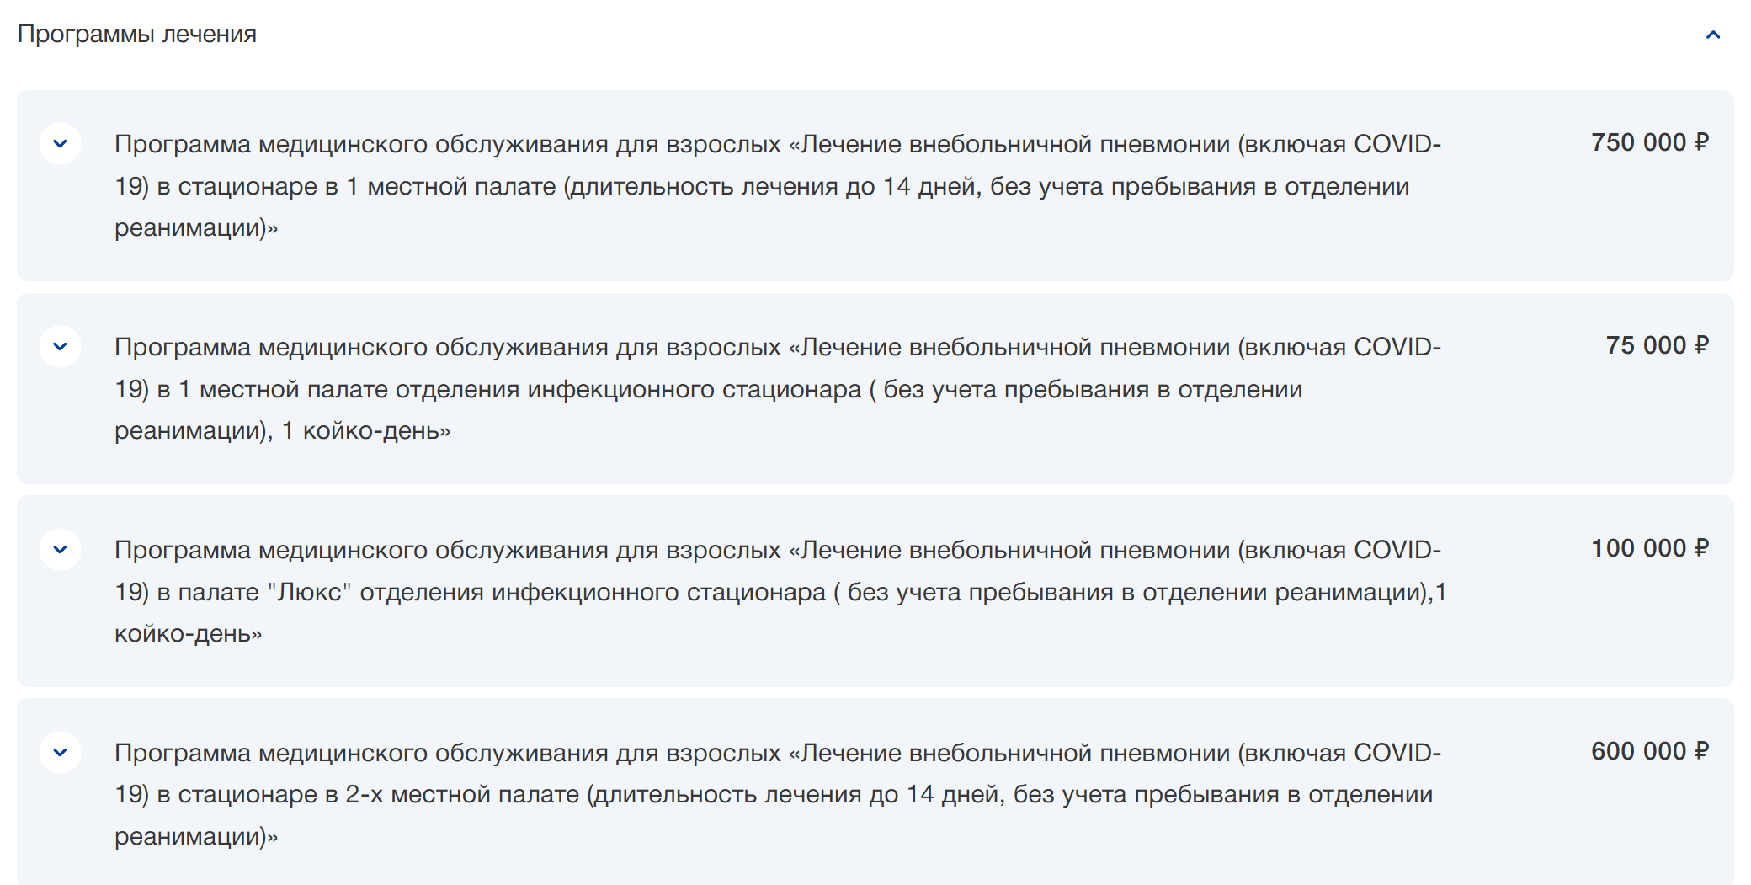
Task: Click the word "Люкс" in the third program
Action: (309, 592)
